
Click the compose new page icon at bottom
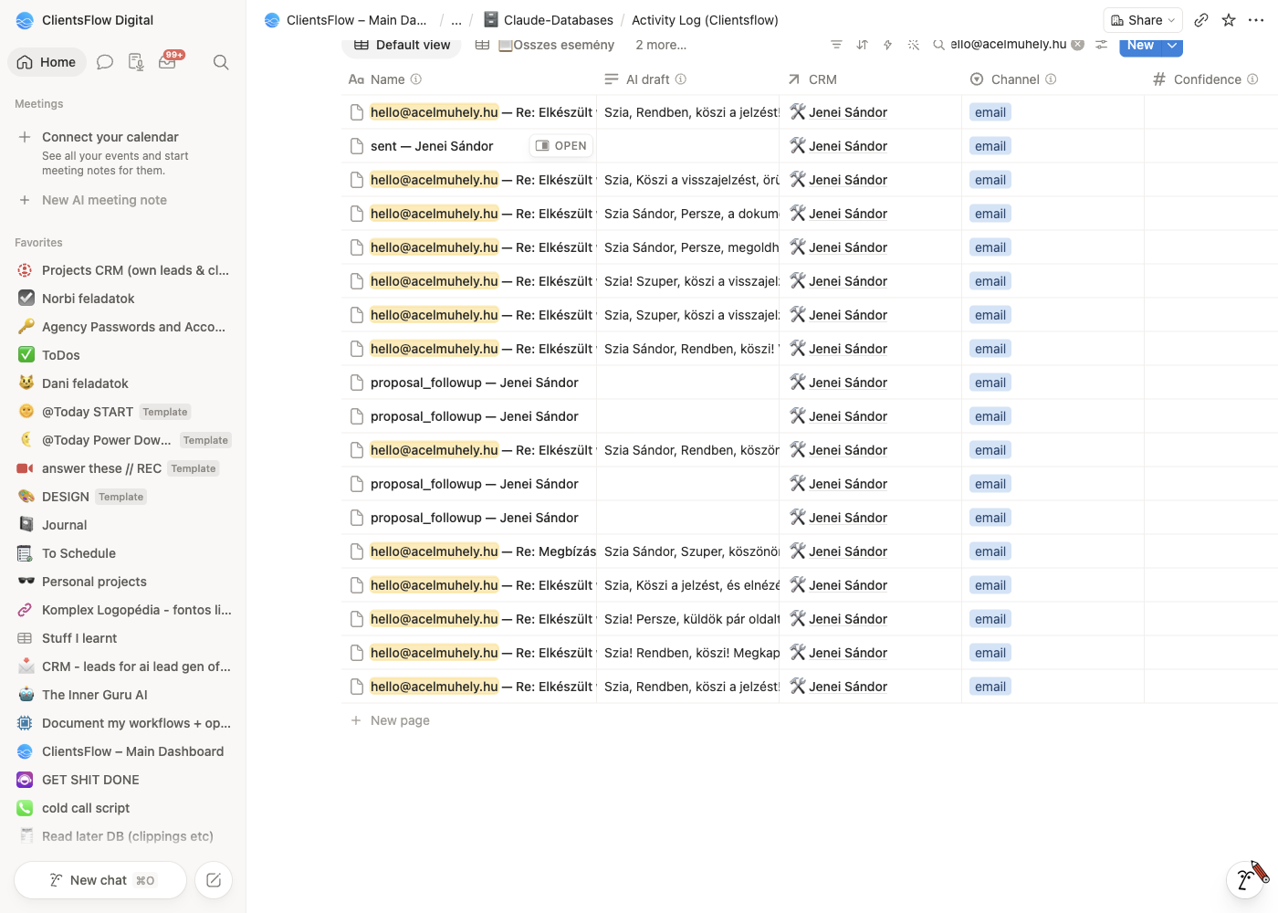[214, 880]
